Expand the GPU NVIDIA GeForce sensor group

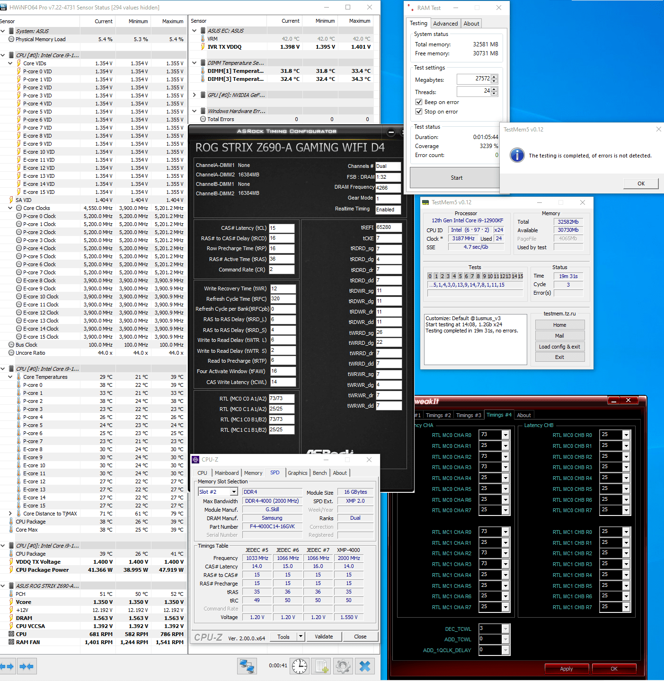(x=194, y=95)
